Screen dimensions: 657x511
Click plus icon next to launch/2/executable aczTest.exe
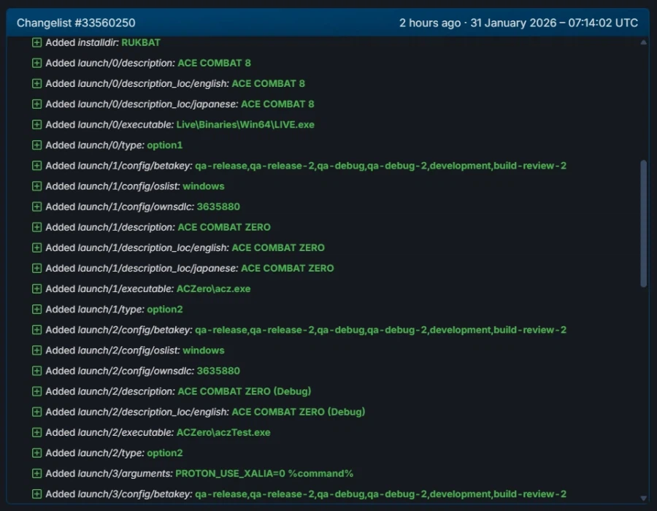coord(36,433)
